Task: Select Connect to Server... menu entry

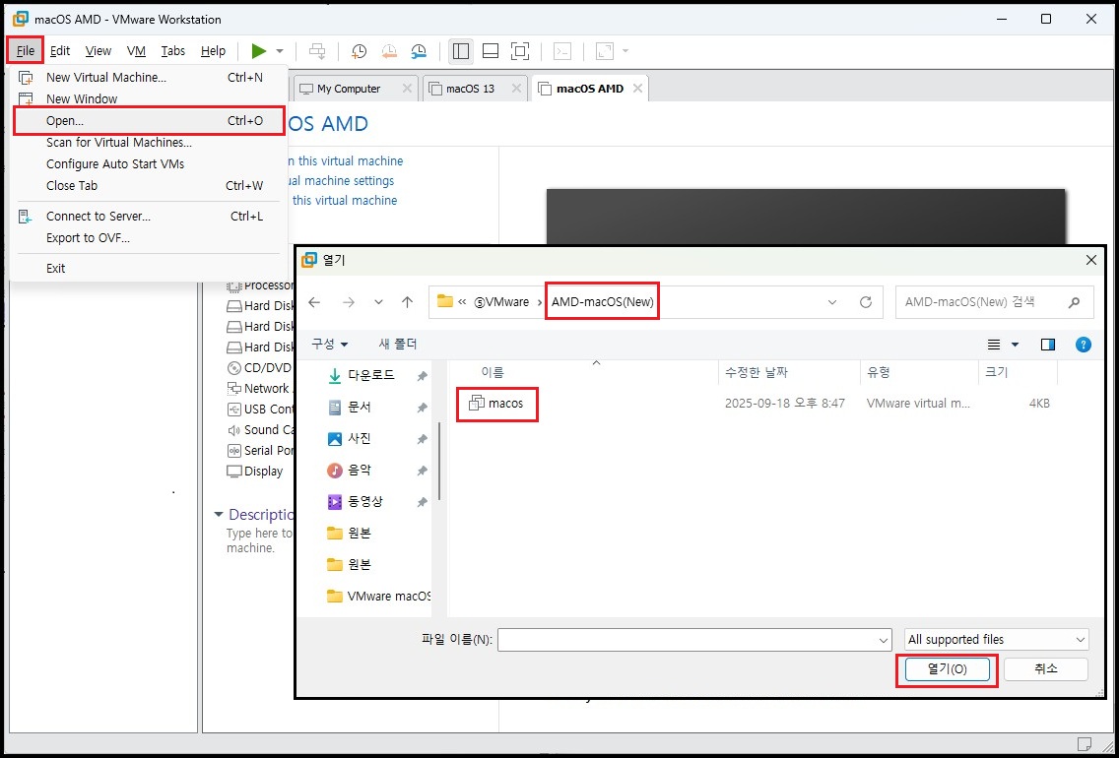Action: (149, 216)
